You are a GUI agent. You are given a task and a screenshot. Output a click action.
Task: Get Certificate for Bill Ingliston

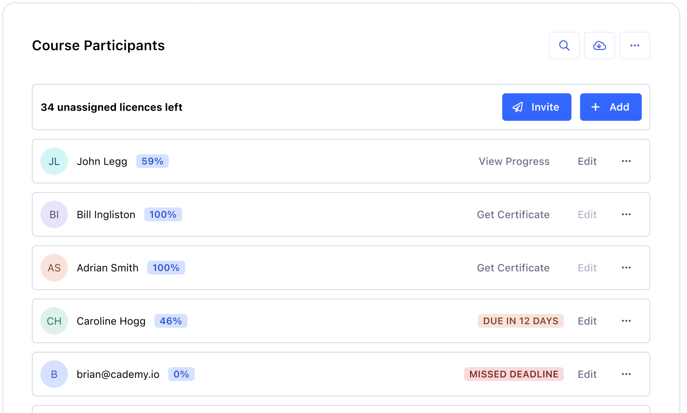[513, 214]
